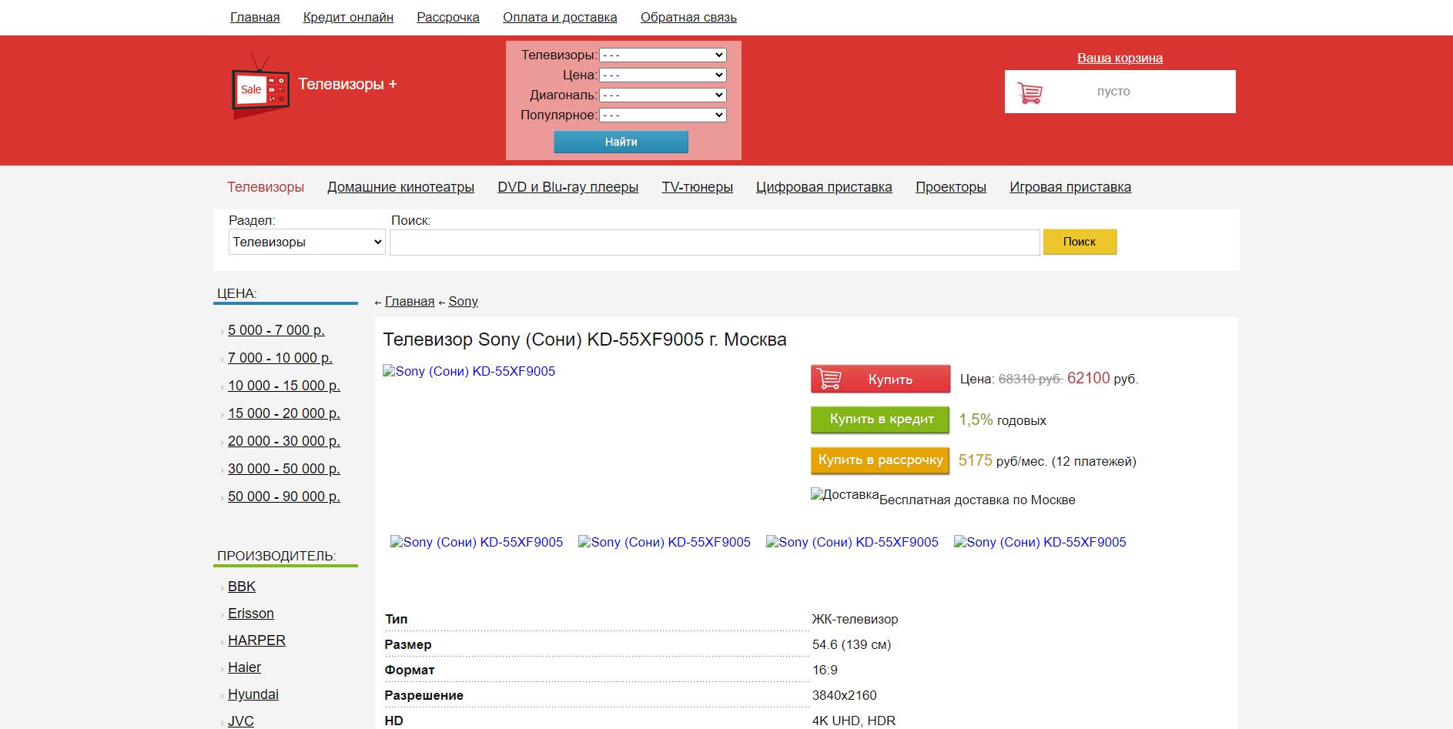Filter by price 15 000 - 20 000 р.
The width and height of the screenshot is (1453, 729).
coord(284,413)
